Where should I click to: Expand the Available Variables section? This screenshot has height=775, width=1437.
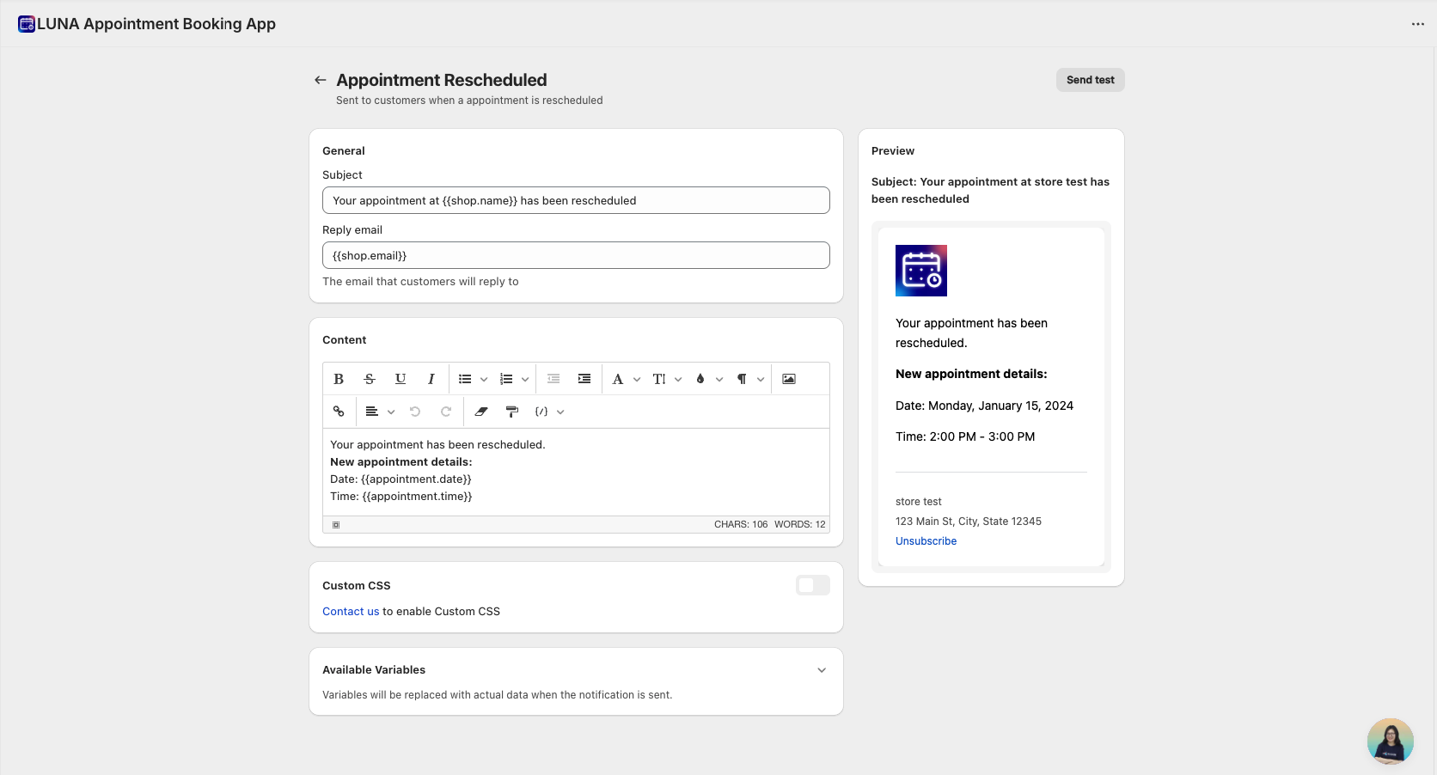(x=822, y=670)
